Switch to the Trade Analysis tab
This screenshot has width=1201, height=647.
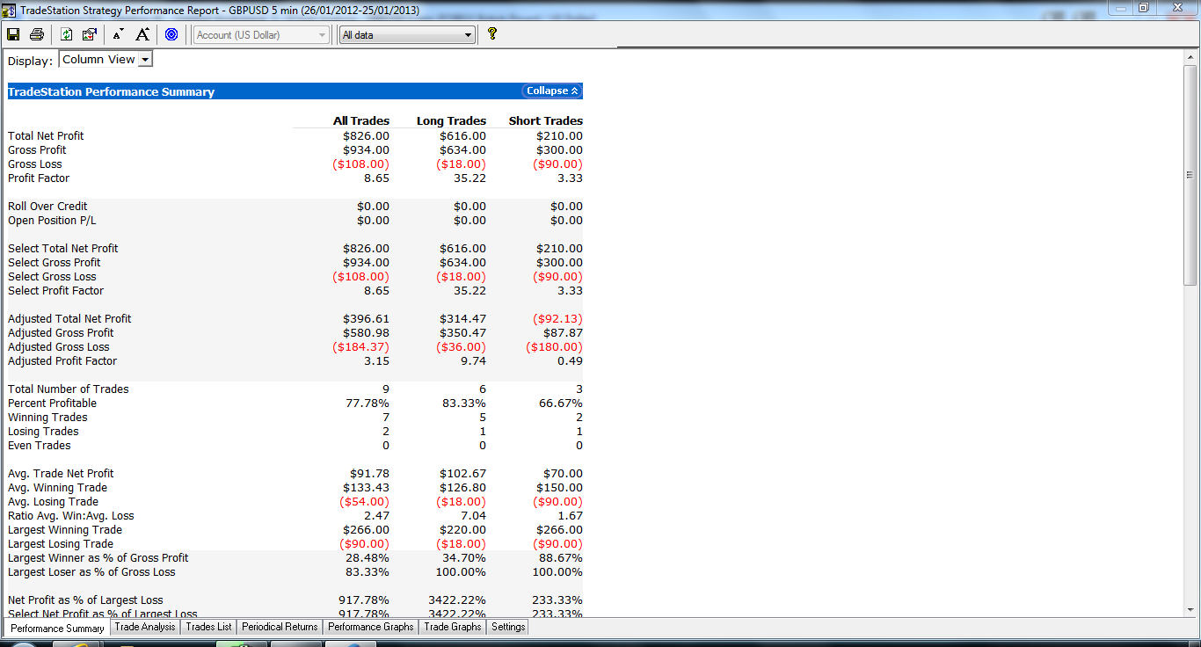(x=145, y=627)
